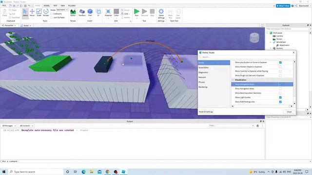The width and height of the screenshot is (312, 175).
Task: Toggle the Show Navigation Mesh checkbox
Action: 280,84
